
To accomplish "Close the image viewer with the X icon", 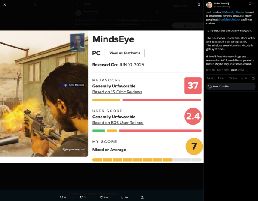I will pos(5,5).
